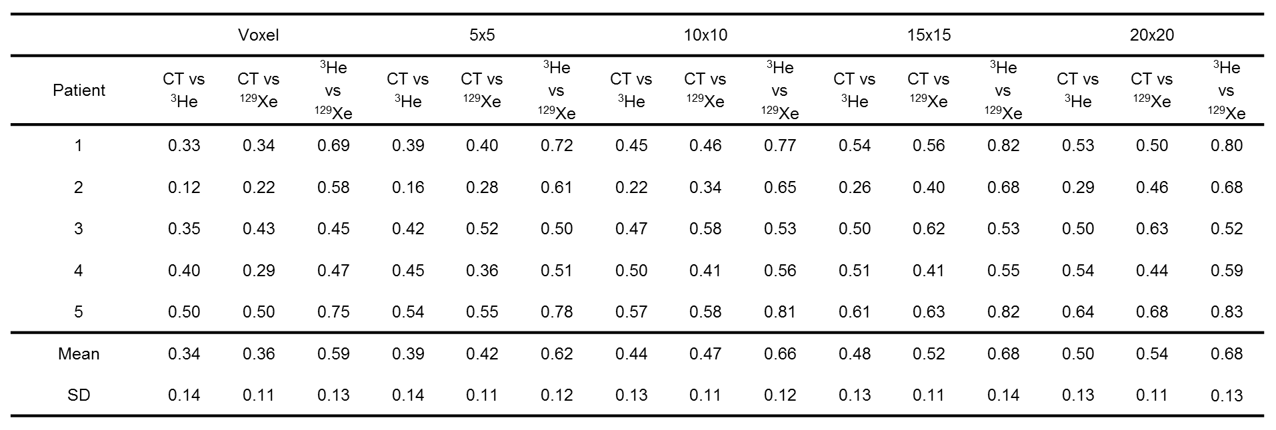Select Patient 5's 20x20 3He vs 129Xe value 0.83
Image resolution: width=1276 pixels, height=430 pixels.
pyautogui.click(x=1227, y=312)
